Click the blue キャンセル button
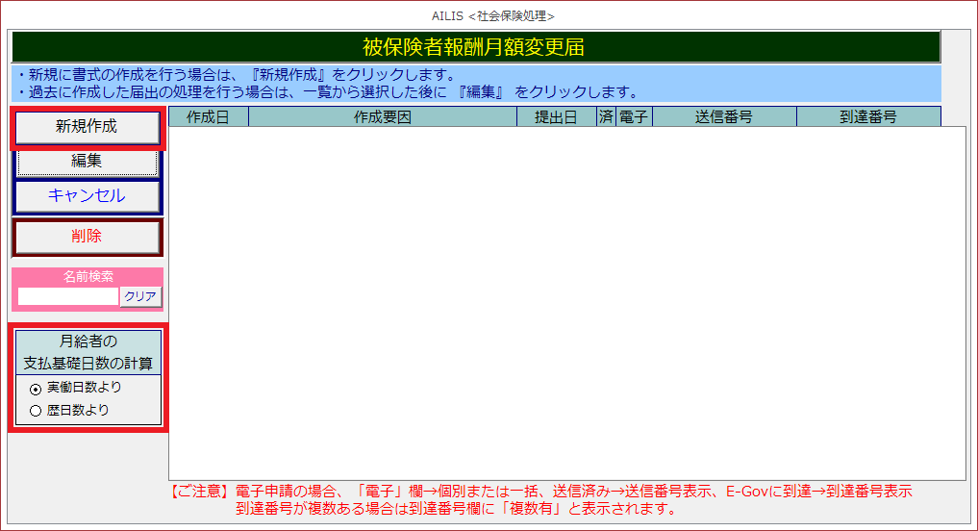The width and height of the screenshot is (978, 531). (87, 196)
